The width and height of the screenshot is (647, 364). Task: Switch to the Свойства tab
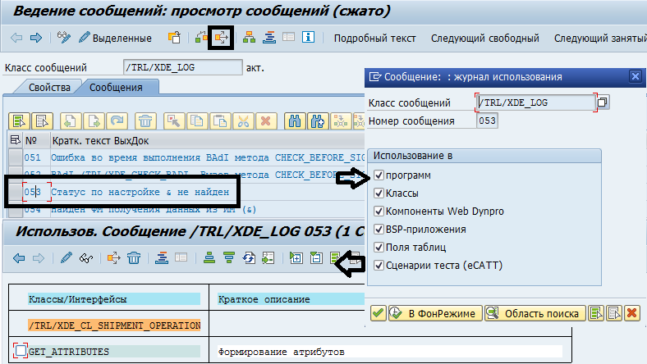(x=49, y=88)
